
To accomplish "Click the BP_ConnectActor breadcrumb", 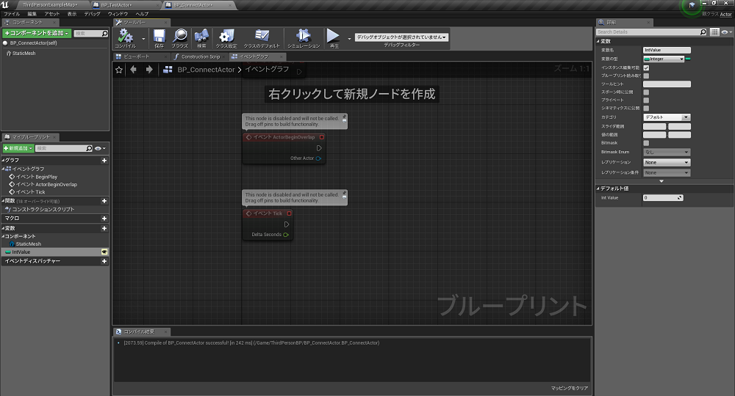I will 206,70.
